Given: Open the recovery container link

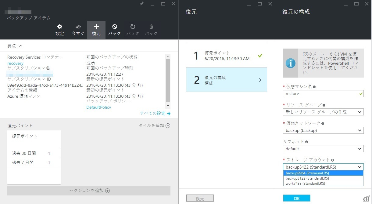Looking at the screenshot, I should pos(15,63).
